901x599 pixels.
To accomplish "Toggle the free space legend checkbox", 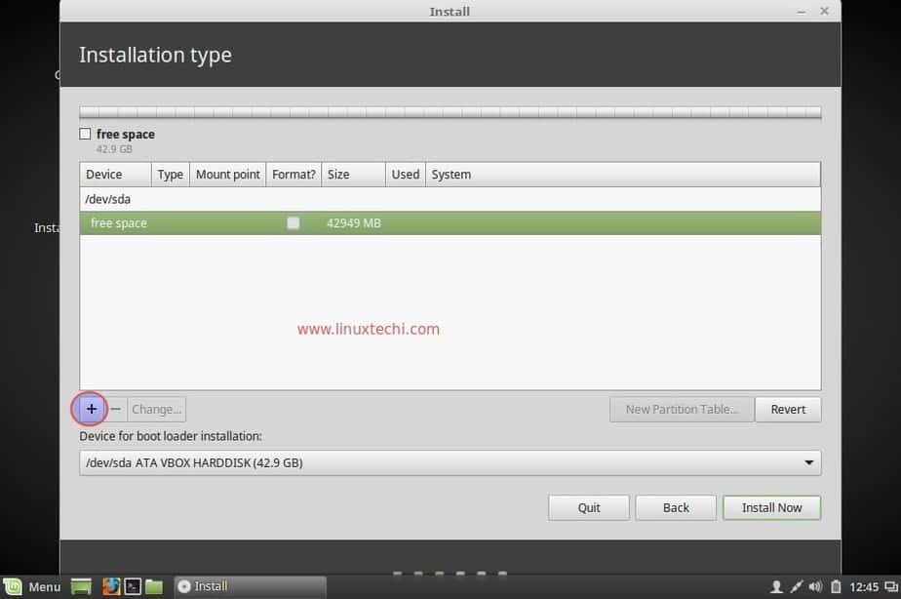I will (x=85, y=134).
